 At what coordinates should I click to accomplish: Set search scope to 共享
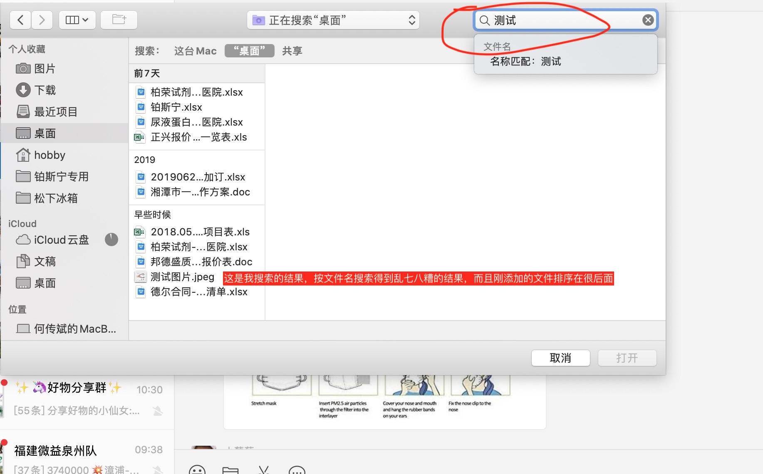tap(292, 51)
